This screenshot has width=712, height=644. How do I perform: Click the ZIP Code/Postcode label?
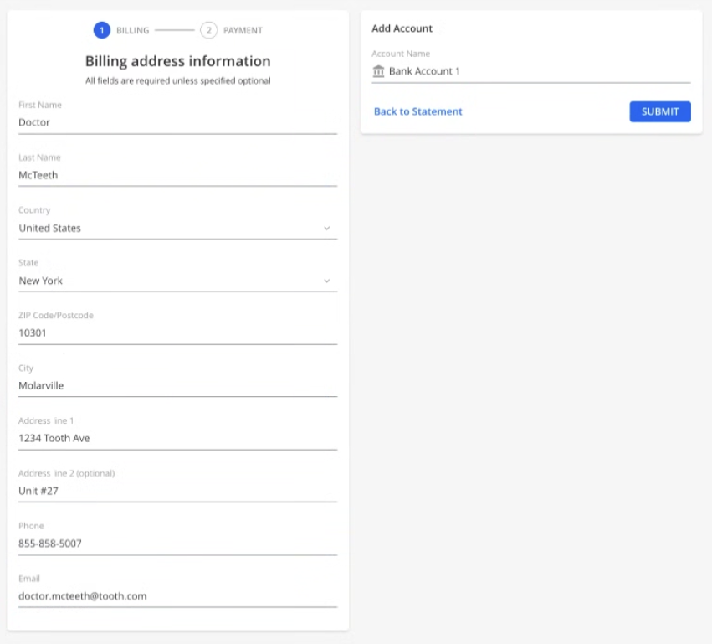coord(56,316)
